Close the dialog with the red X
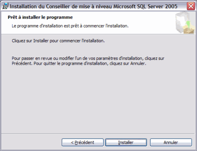The height and width of the screenshot is (151, 197). [x=191, y=6]
